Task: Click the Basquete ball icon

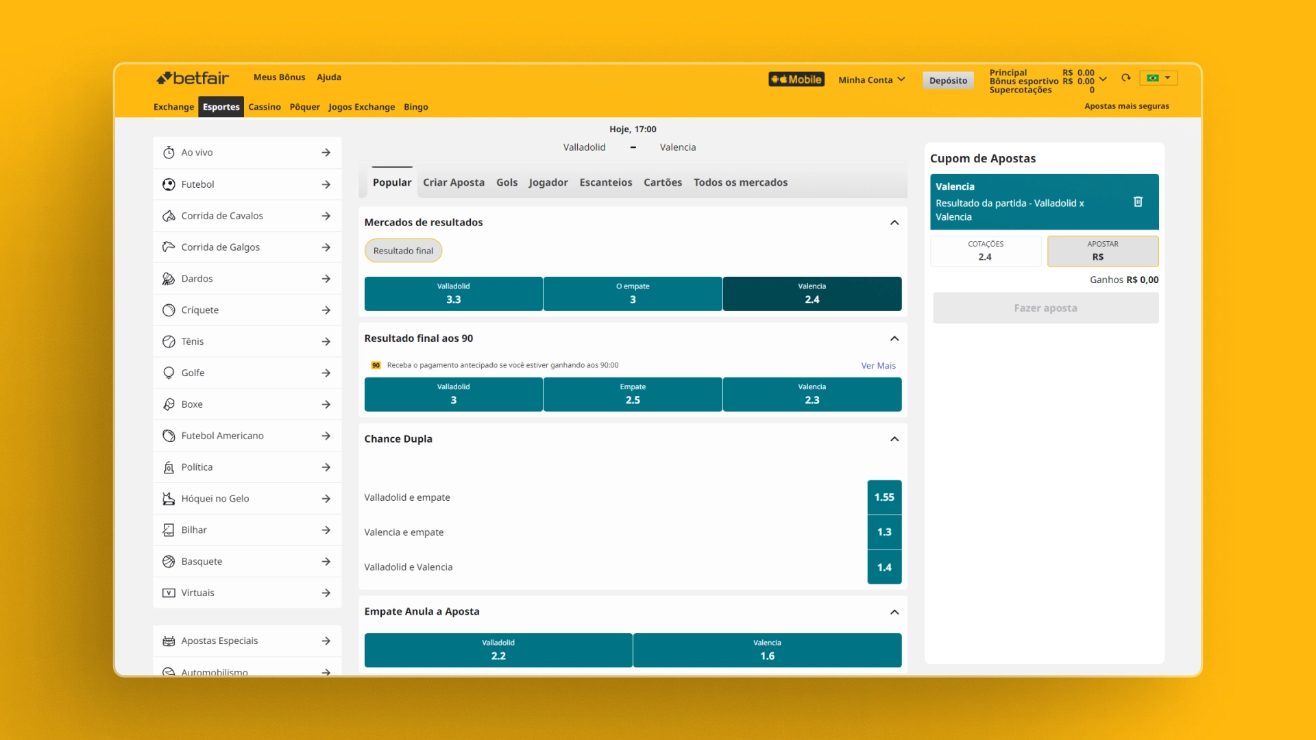Action: [x=169, y=562]
